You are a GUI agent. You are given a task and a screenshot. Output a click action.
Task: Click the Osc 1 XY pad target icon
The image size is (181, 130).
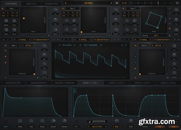49,36
